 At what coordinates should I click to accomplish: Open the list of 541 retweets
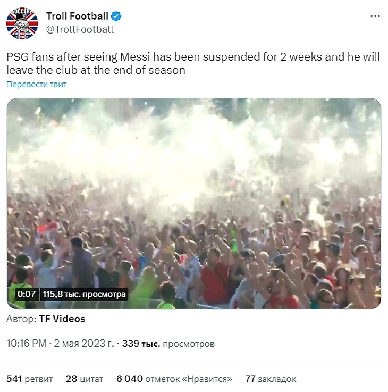click(x=30, y=379)
